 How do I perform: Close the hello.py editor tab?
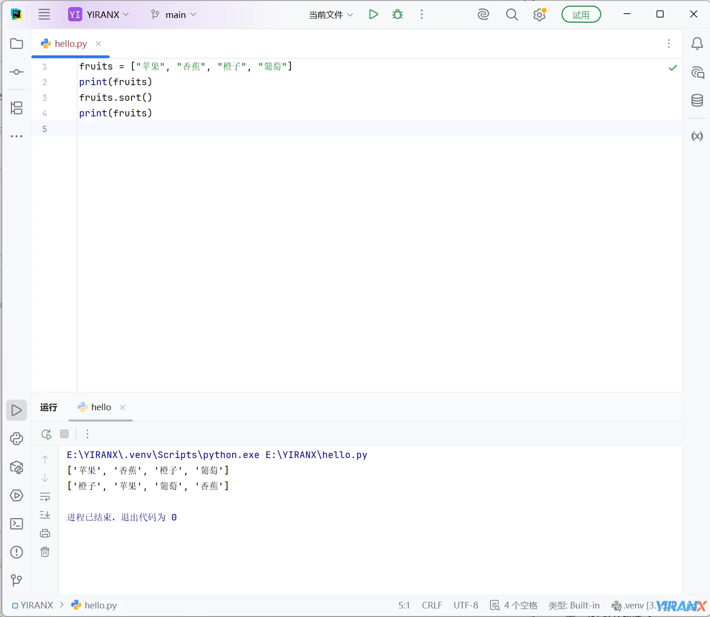tap(98, 44)
